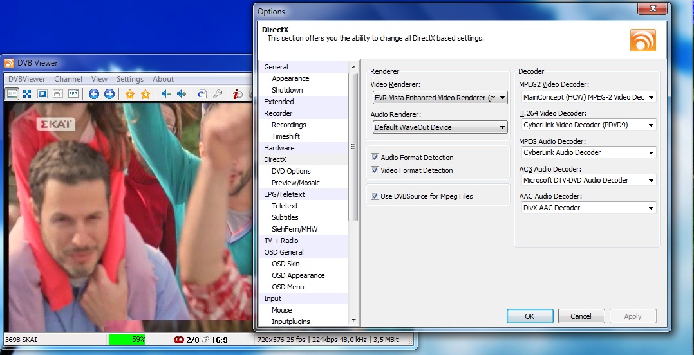694x355 pixels.
Task: Open the EPG toolbar icon
Action: [x=73, y=94]
